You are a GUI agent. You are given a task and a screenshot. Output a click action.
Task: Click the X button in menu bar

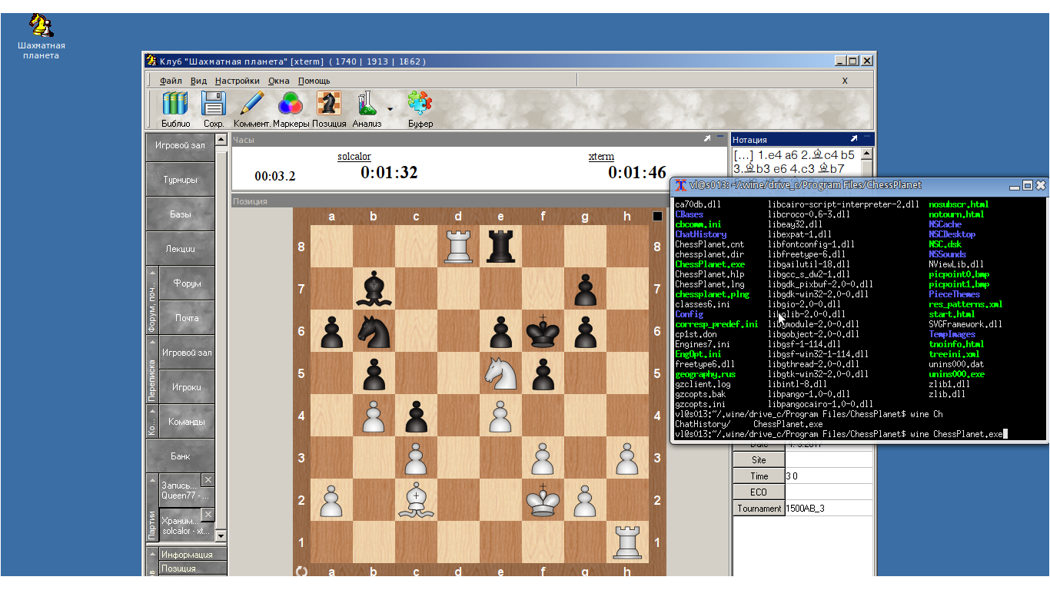[x=845, y=81]
